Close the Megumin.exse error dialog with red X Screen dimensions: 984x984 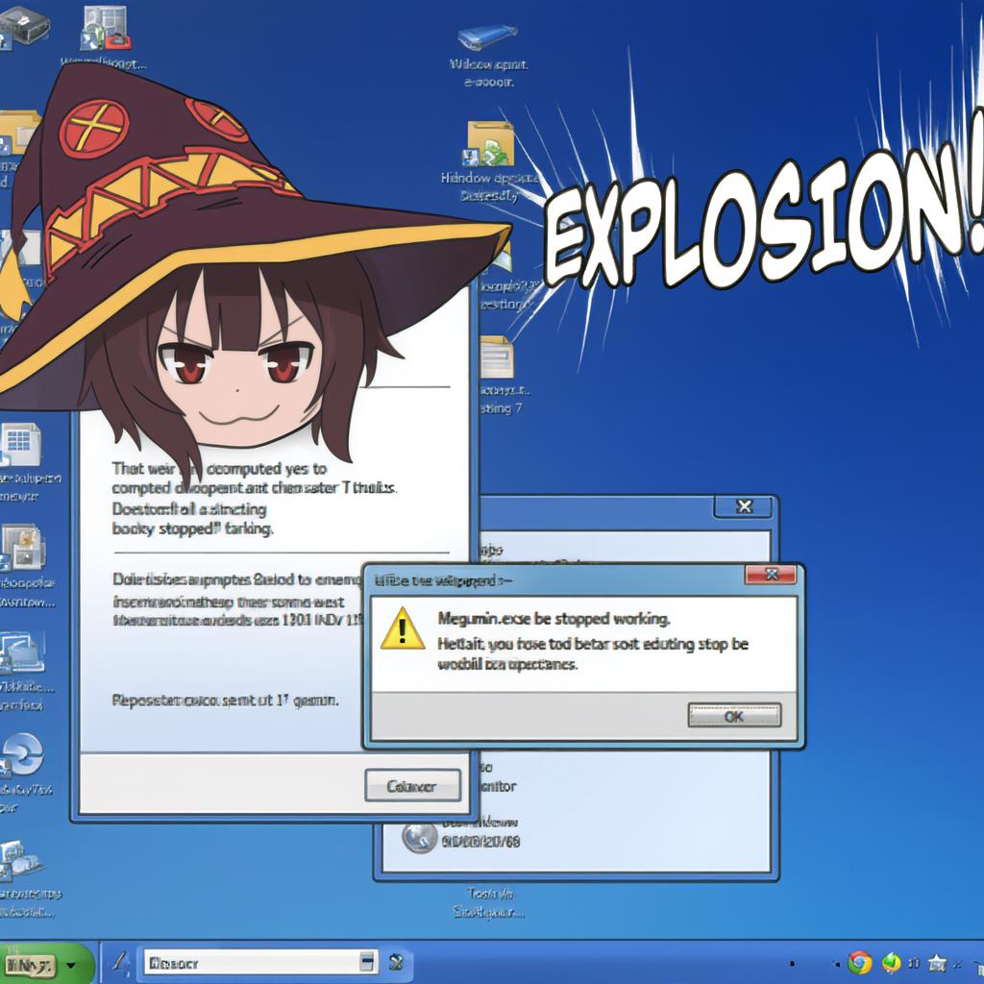pos(771,575)
